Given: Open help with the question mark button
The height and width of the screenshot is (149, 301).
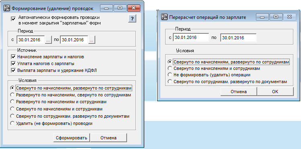Looking at the screenshot, I should (132, 19).
